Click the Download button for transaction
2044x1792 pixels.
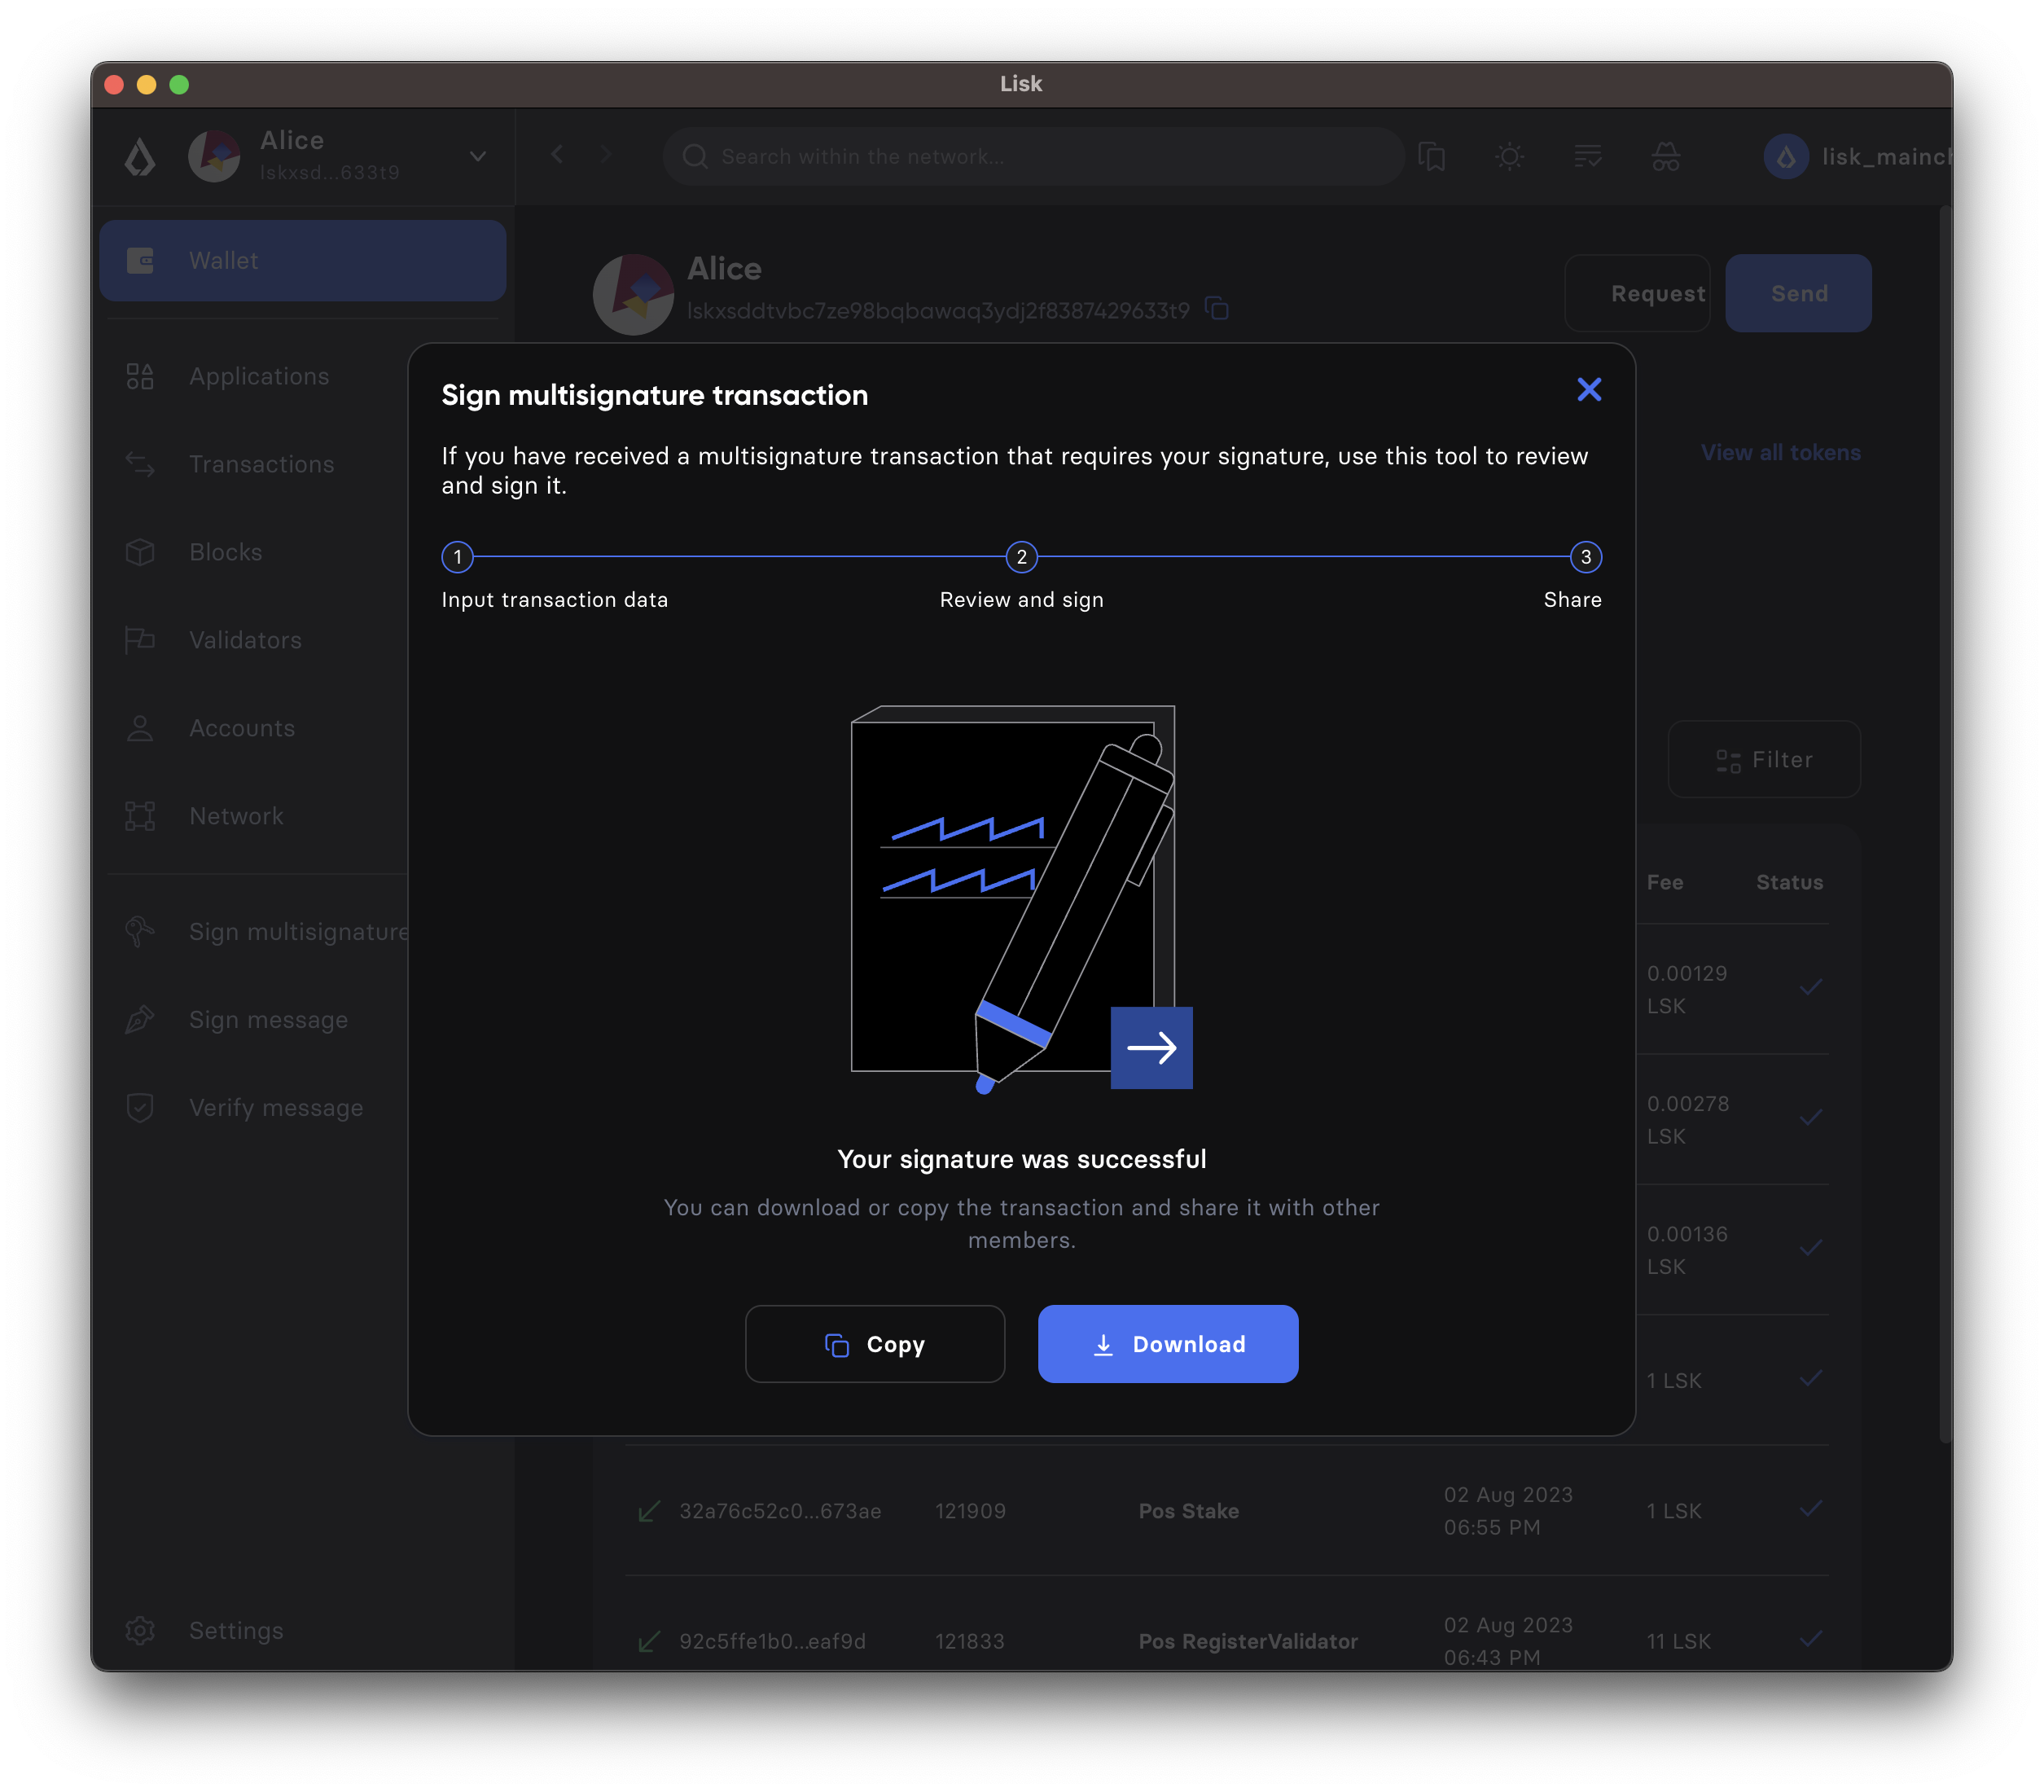click(x=1168, y=1343)
